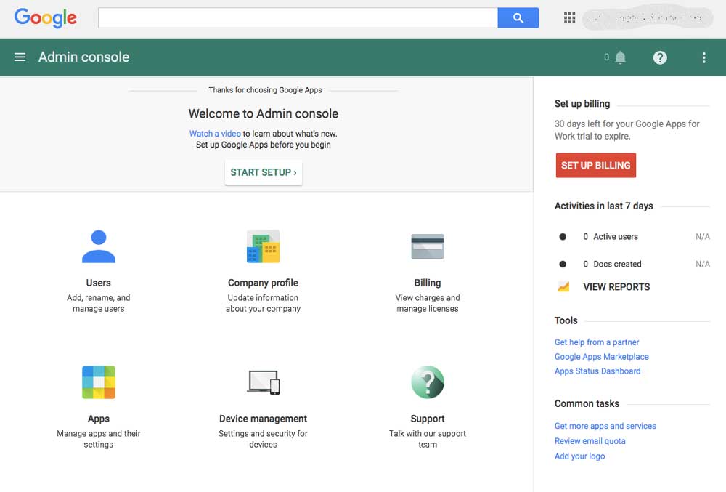Click the N/A value for Active users

point(702,237)
